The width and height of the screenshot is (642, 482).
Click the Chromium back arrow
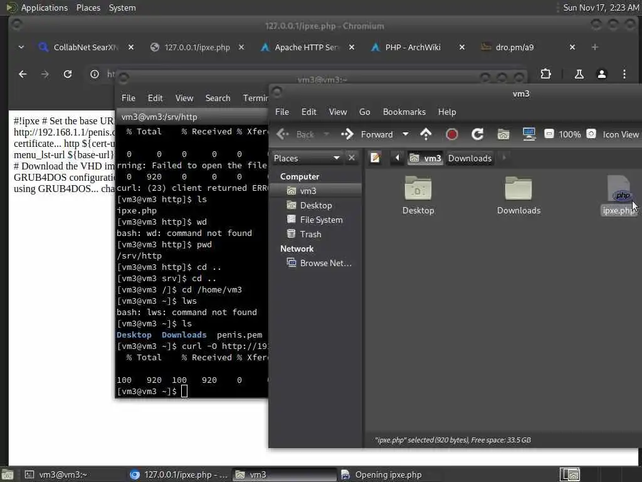(23, 74)
